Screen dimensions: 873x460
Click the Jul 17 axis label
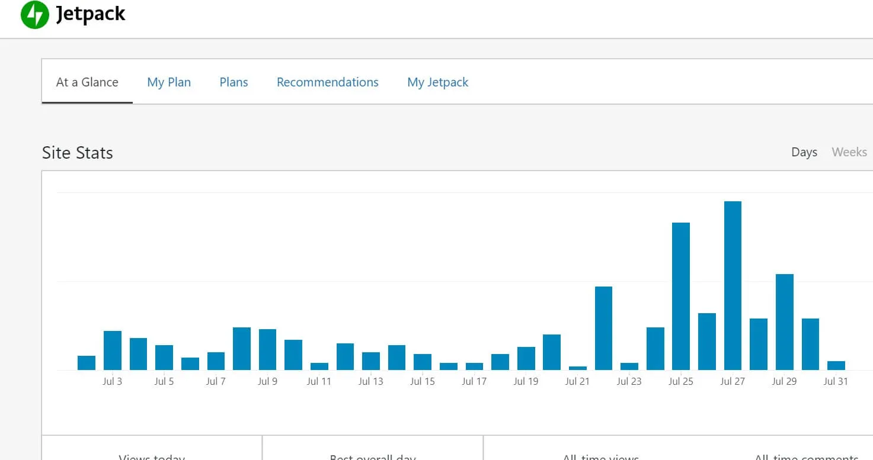474,381
